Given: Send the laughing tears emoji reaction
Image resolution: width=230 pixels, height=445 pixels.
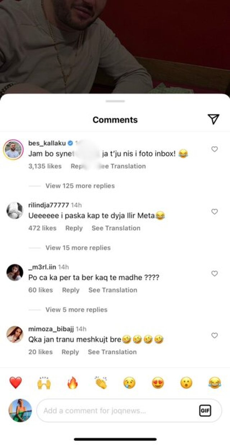Looking at the screenshot, I should point(215,383).
